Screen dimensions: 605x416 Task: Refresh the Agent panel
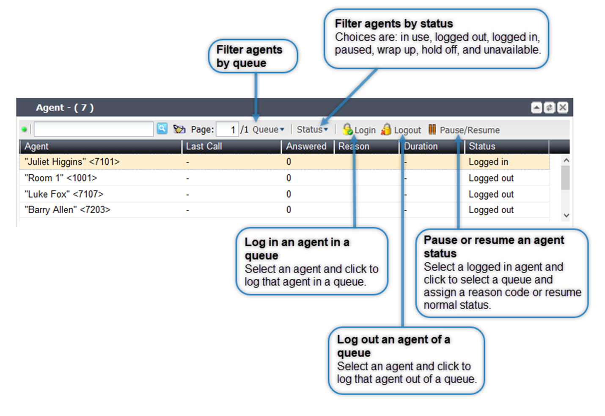click(549, 107)
